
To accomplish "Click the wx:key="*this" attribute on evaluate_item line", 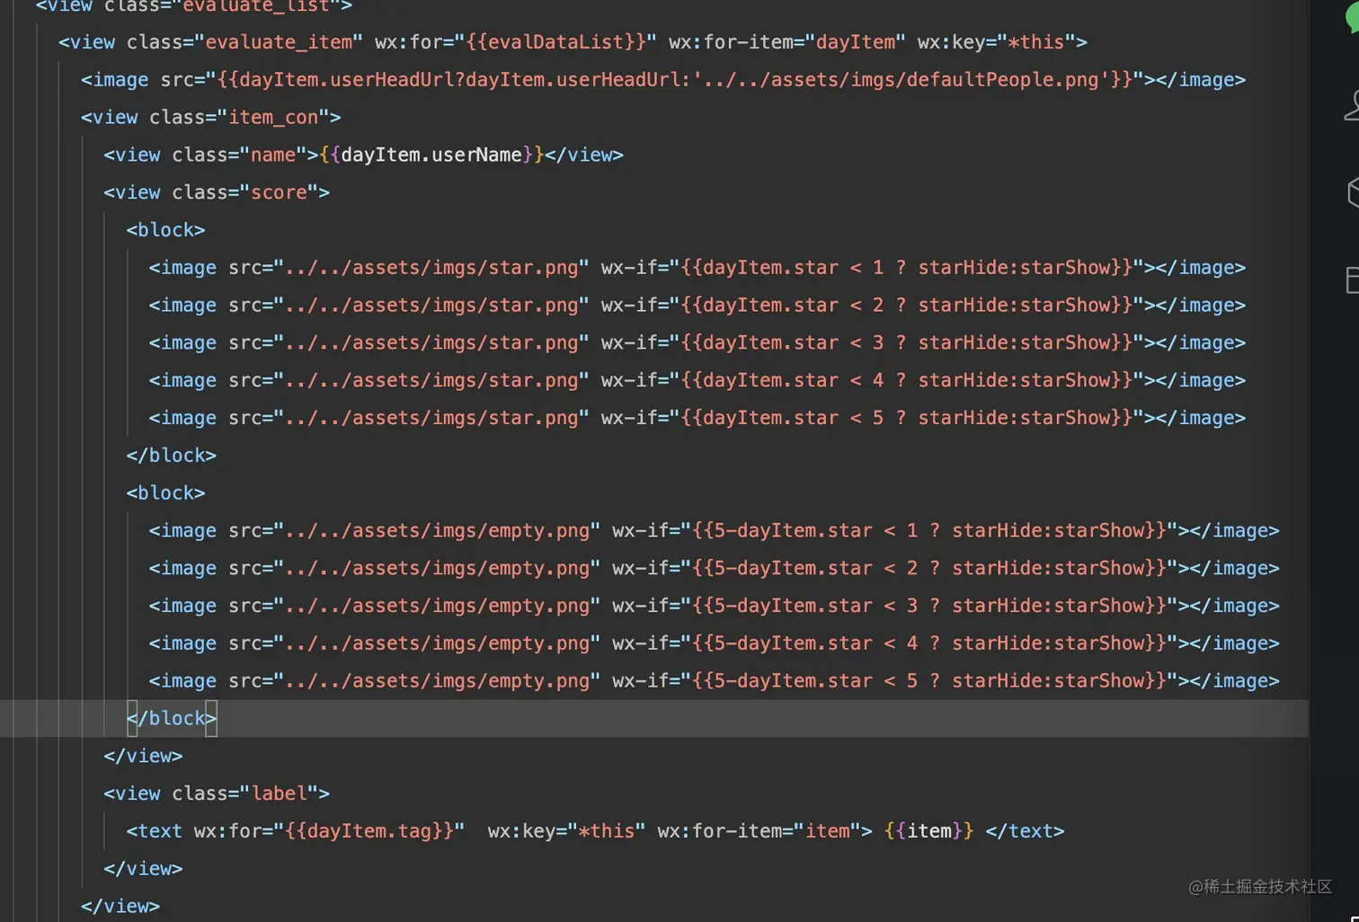I will 997,42.
